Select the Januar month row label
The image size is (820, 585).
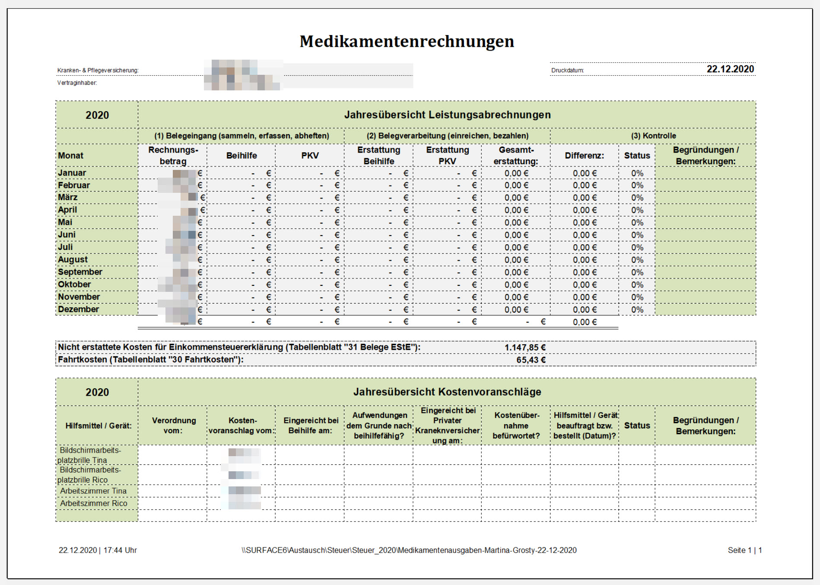coord(72,173)
